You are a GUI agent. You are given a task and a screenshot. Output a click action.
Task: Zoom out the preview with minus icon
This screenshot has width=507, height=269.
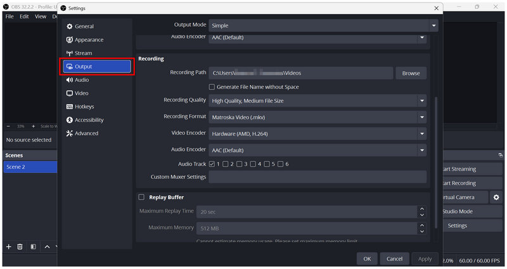[8, 126]
